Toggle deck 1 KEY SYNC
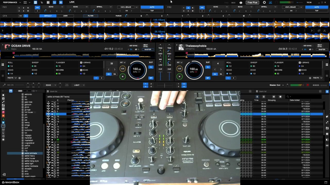This screenshot has height=185, width=330. click(x=133, y=46)
